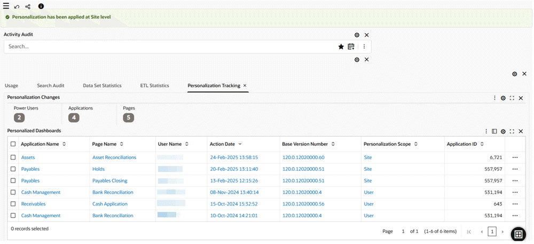Image resolution: width=534 pixels, height=244 pixels.
Task: Open Activity Audit settings gear
Action: pyautogui.click(x=357, y=35)
